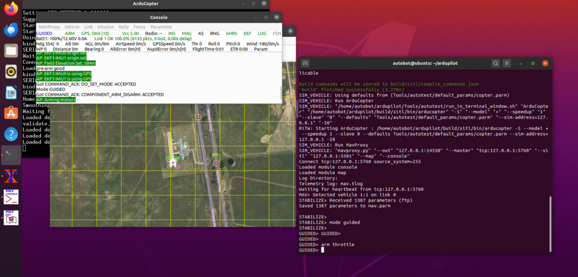The height and width of the screenshot is (277, 578).
Task: Click the GUIDED mode status text
Action: (44, 33)
